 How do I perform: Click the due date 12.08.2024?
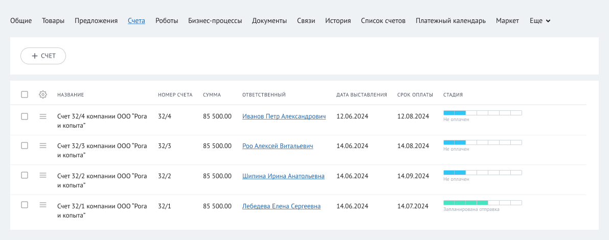[413, 116]
